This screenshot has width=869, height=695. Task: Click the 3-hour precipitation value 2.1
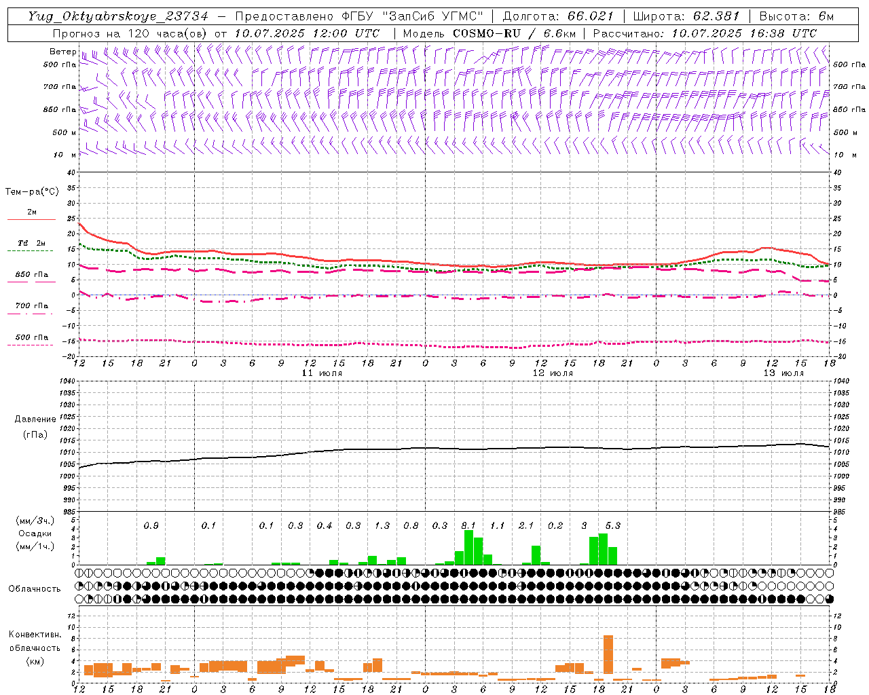click(x=526, y=525)
